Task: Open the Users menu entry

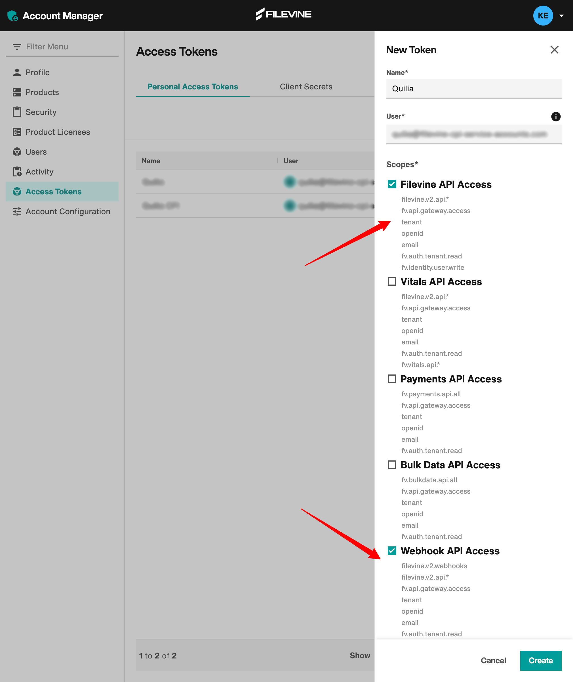Action: 62,152
